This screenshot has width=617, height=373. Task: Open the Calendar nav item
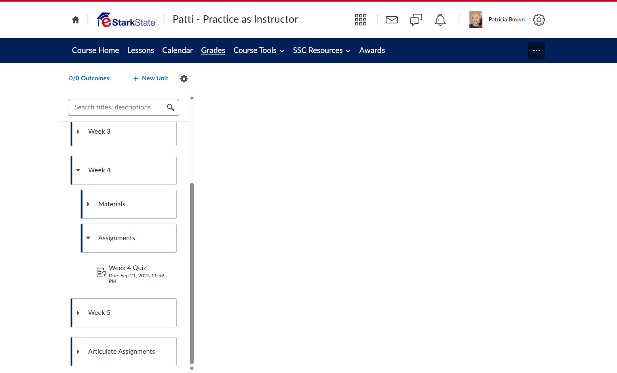(x=177, y=50)
